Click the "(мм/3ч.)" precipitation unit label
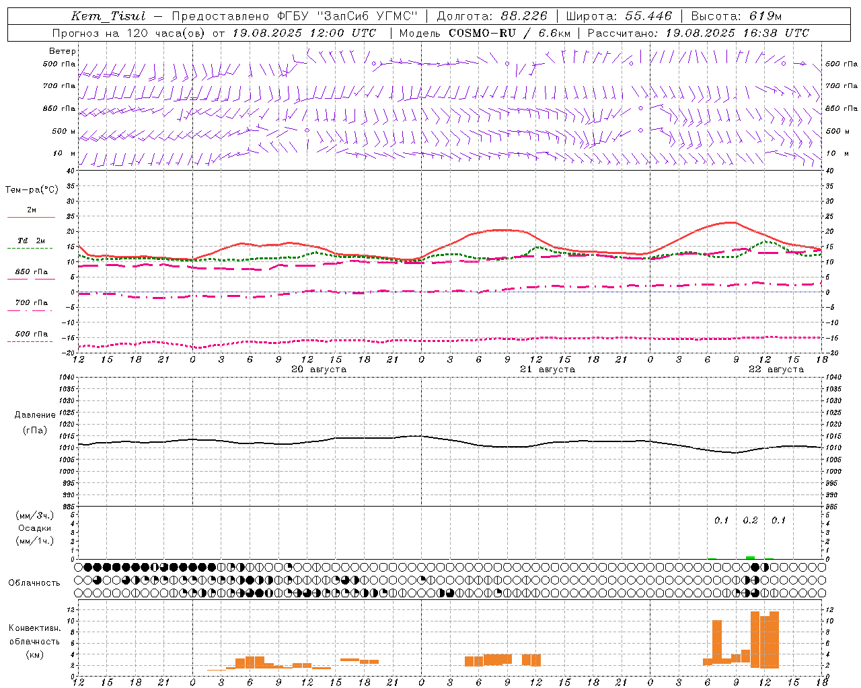Image resolution: width=861 pixels, height=688 pixels. 34,515
